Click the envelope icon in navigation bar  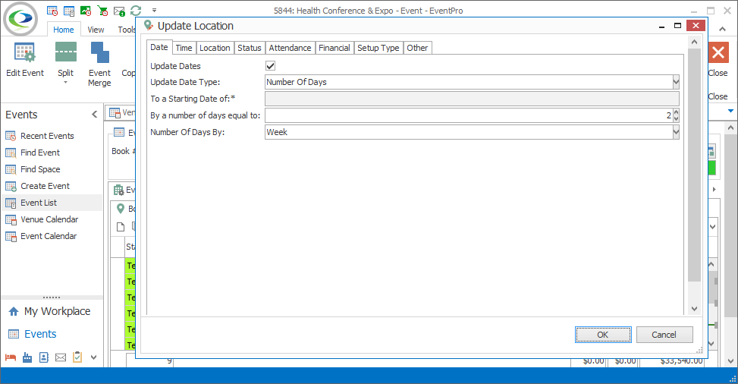61,357
